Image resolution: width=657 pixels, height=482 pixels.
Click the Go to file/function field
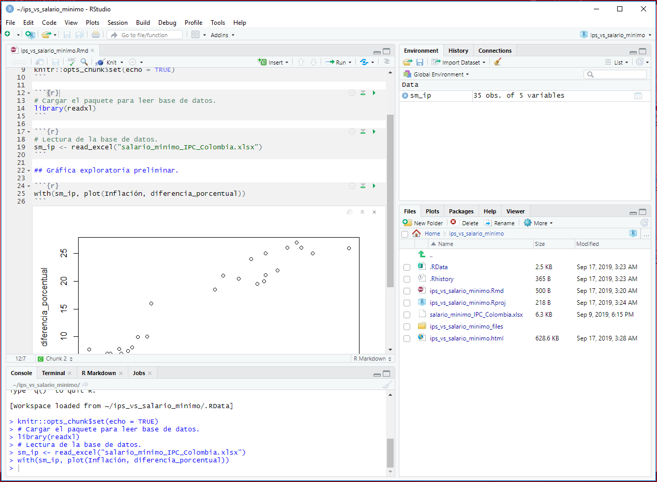pos(145,35)
